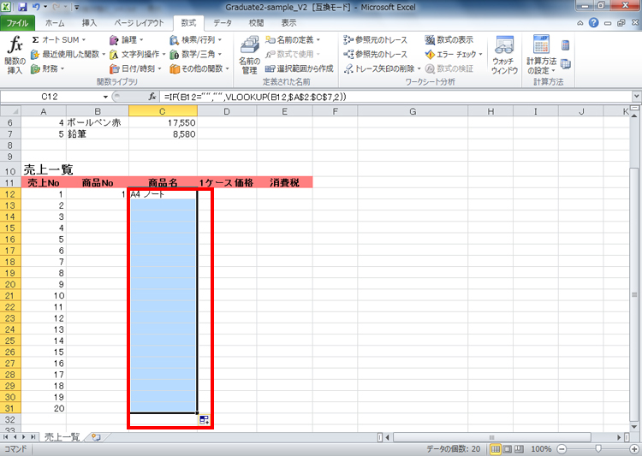Click the Auto Fill Options icon below C31
Image resolution: width=642 pixels, height=456 pixels.
click(204, 419)
